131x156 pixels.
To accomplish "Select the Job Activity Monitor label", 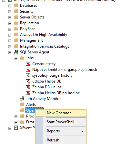I will pos(43,99).
